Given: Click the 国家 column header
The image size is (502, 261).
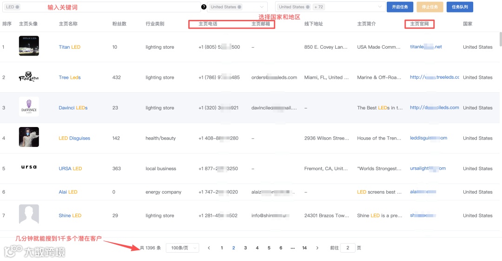Looking at the screenshot, I should [468, 24].
